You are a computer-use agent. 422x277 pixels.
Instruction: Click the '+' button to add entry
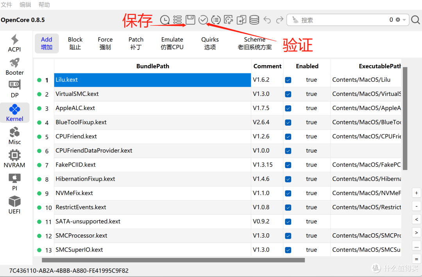(x=416, y=193)
